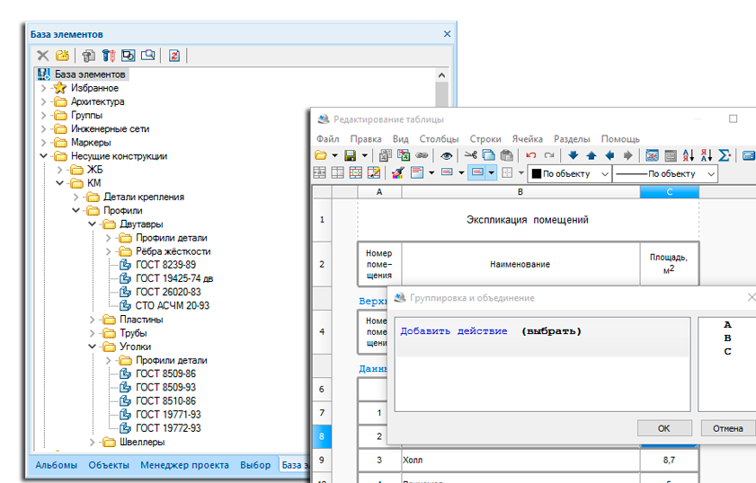
Task: Click the magnifier search icon in База элементов toolbar
Action: point(148,56)
